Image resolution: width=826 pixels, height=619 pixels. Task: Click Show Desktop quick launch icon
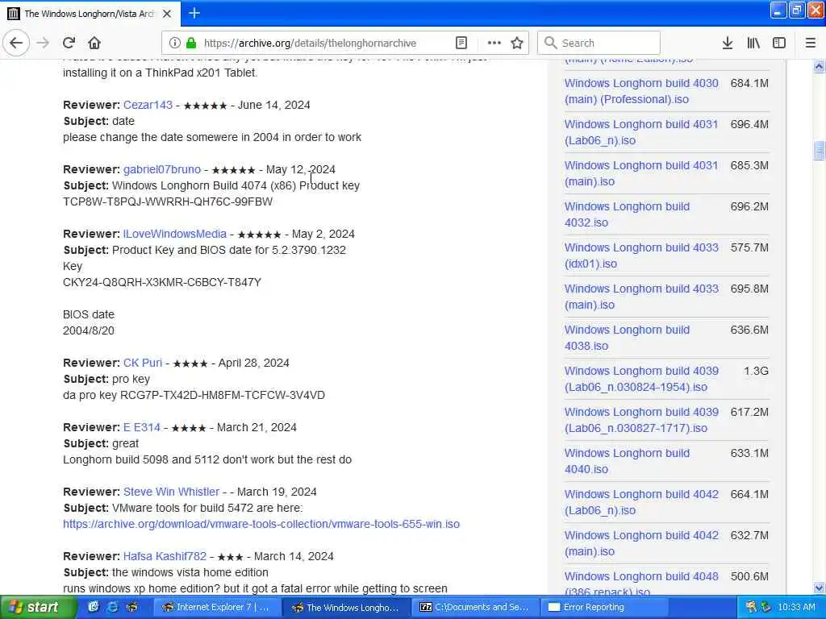pos(94,607)
